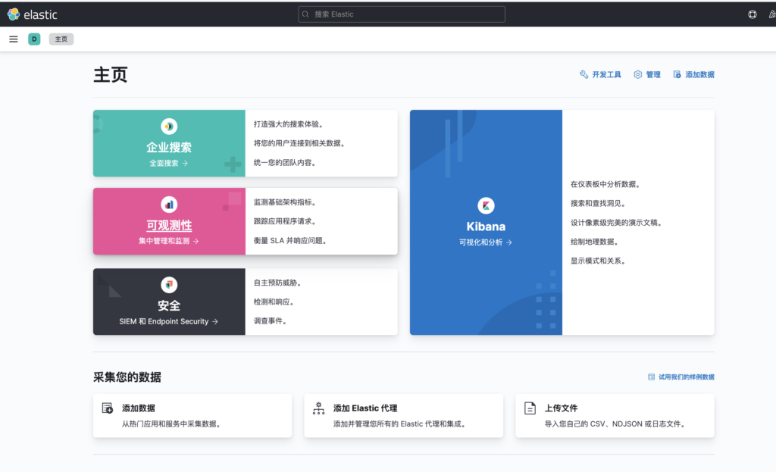Open the 添加 Elastic 代理 card title

pos(365,408)
